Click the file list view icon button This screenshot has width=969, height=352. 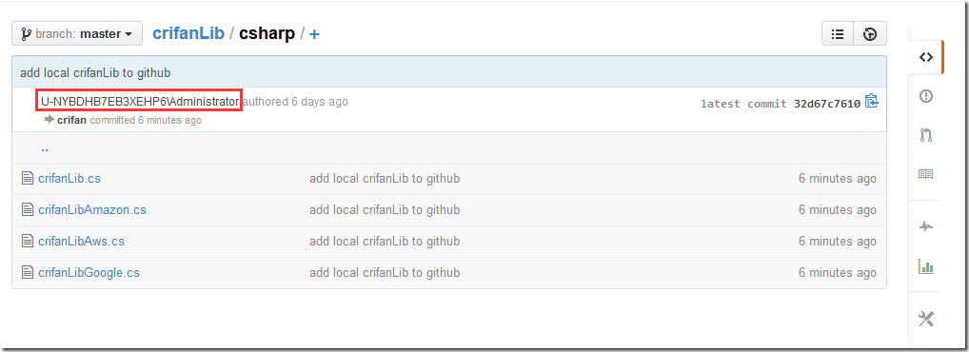pyautogui.click(x=838, y=34)
